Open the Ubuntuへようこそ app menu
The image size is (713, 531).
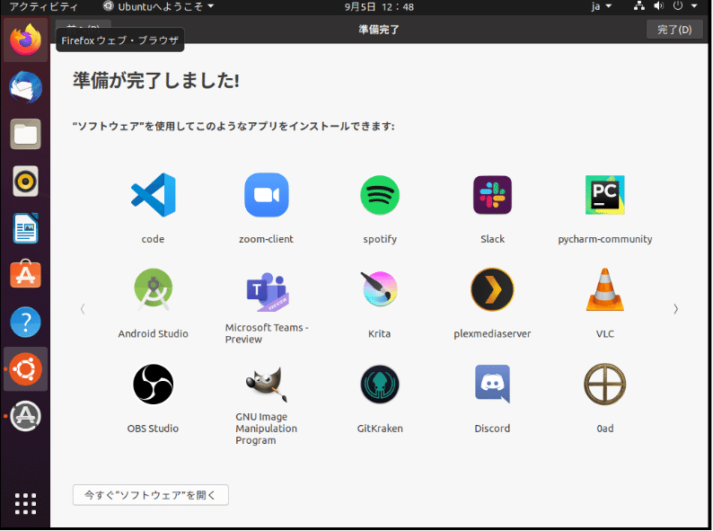click(x=159, y=6)
